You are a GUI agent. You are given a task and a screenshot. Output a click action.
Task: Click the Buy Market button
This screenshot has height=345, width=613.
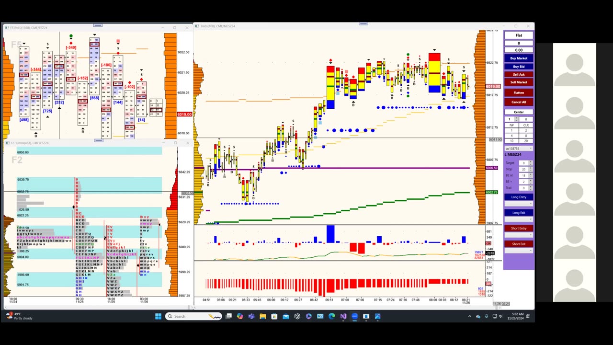[519, 58]
